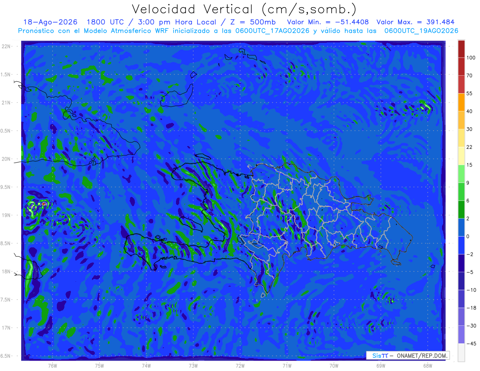
Task: Click the "71W" longitude axis label
Action: coord(287,366)
